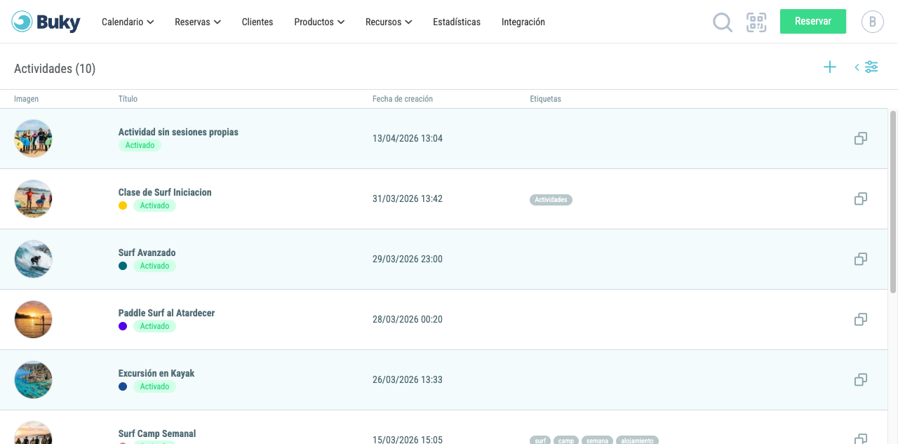Add a new activity with plus icon
The width and height of the screenshot is (898, 444).
point(830,67)
